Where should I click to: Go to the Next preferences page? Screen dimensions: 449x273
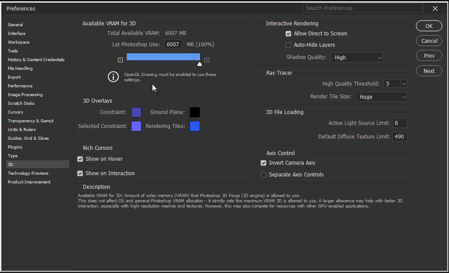[x=428, y=71]
